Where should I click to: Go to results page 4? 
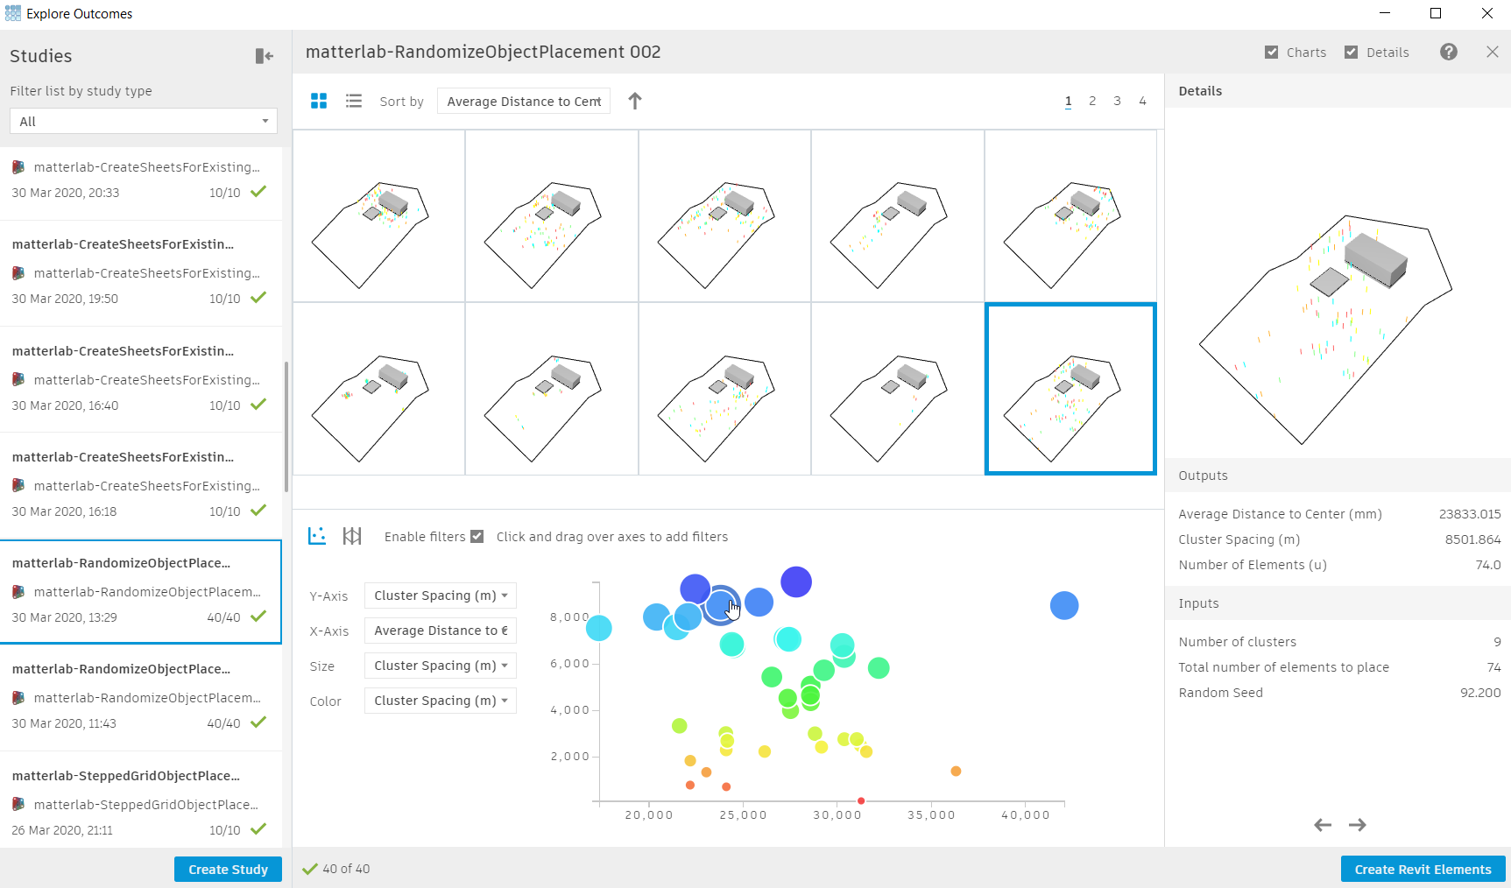1142,102
